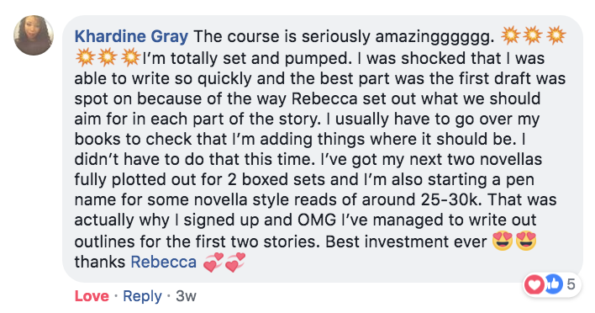595x313 pixels.
Task: Click explosion emoji just before I'm totally
Action: (x=130, y=58)
